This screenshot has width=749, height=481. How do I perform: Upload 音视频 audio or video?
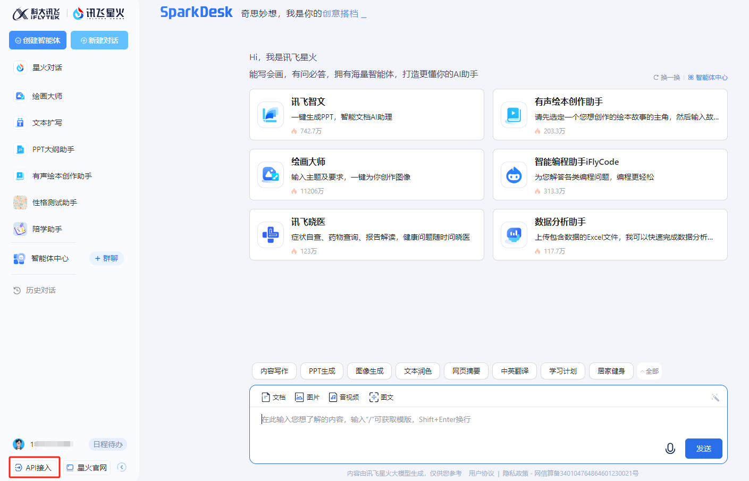coord(344,397)
